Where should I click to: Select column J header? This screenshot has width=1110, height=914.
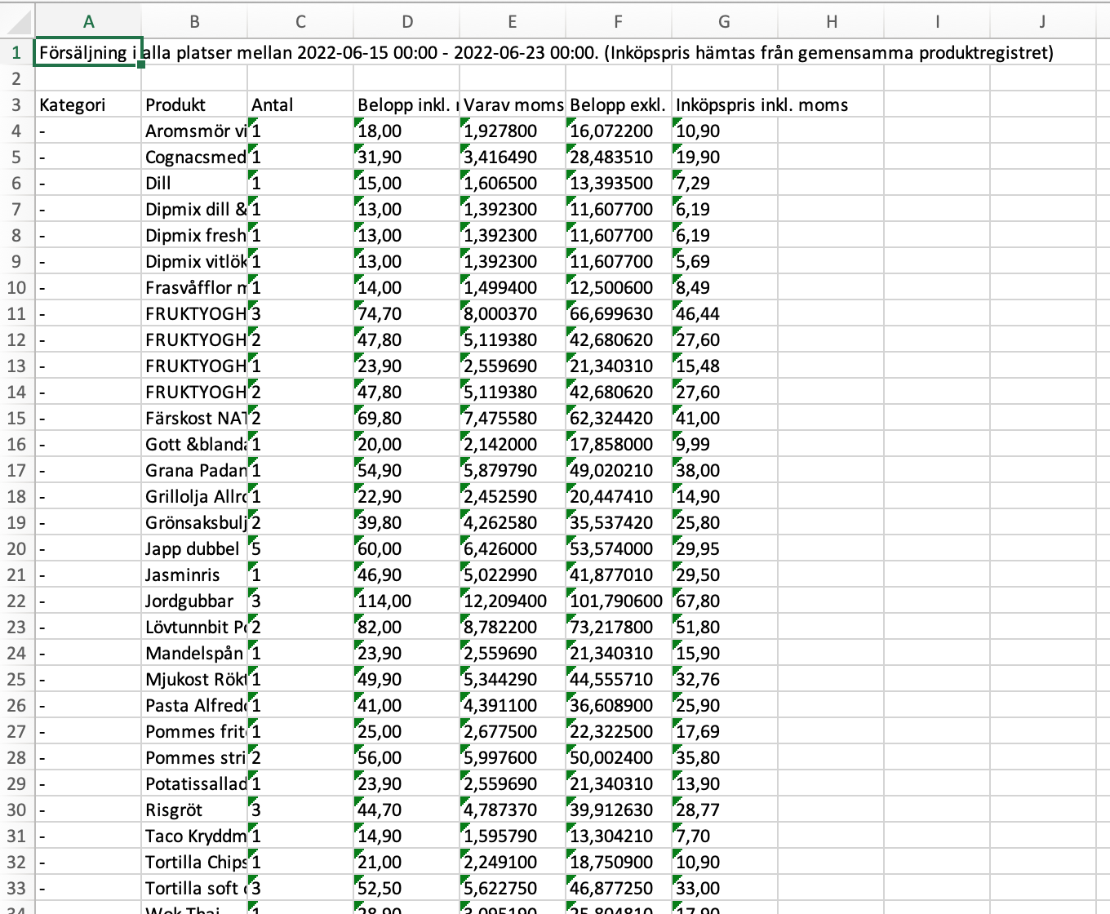click(x=1042, y=22)
